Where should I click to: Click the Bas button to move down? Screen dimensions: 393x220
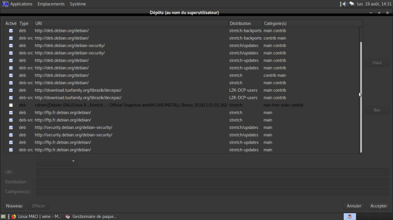(377, 110)
